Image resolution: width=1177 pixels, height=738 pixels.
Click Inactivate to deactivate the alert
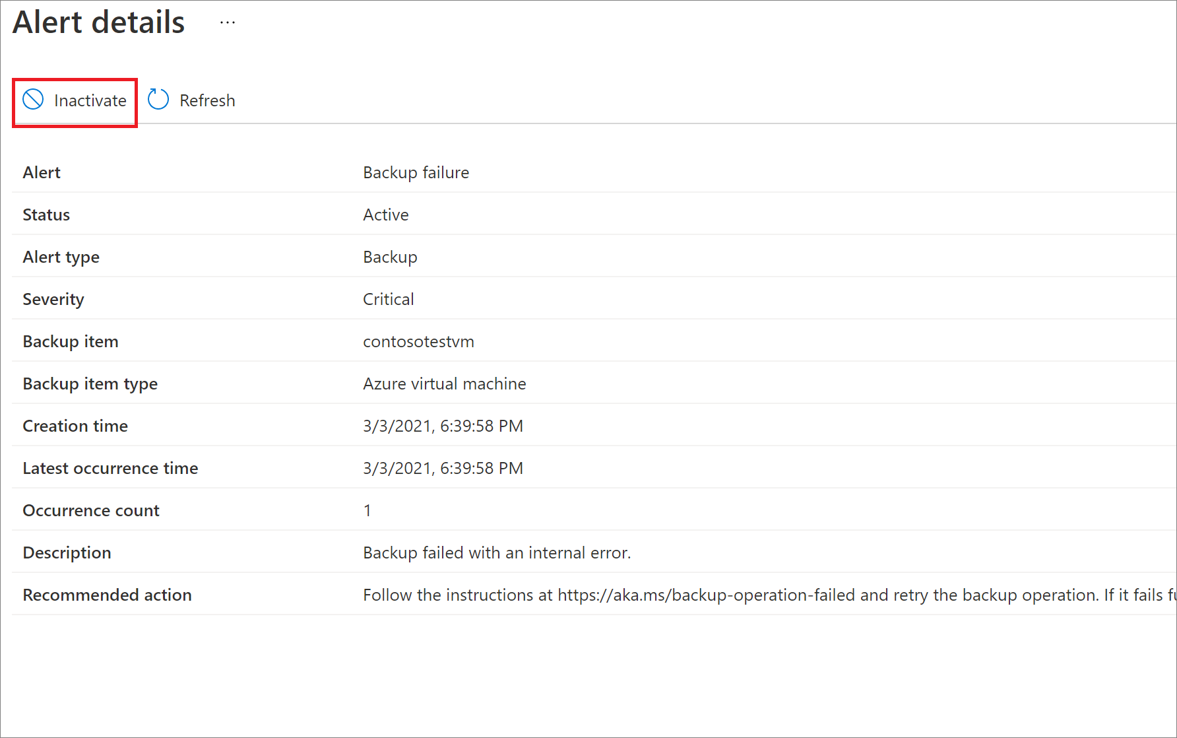(90, 100)
